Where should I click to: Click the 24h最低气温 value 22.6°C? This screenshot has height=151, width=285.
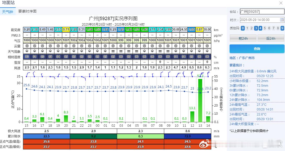pyautogui.click(x=261, y=114)
